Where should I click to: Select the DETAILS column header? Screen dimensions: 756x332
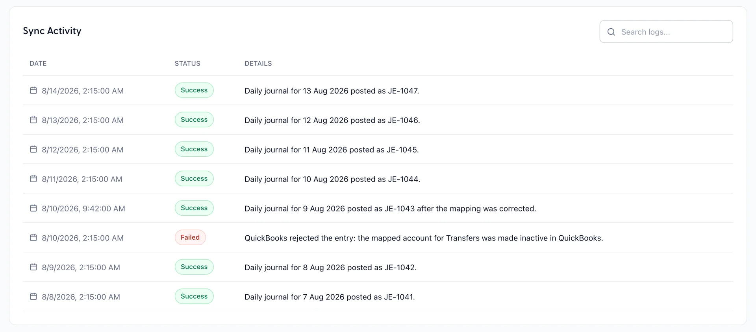pos(258,63)
